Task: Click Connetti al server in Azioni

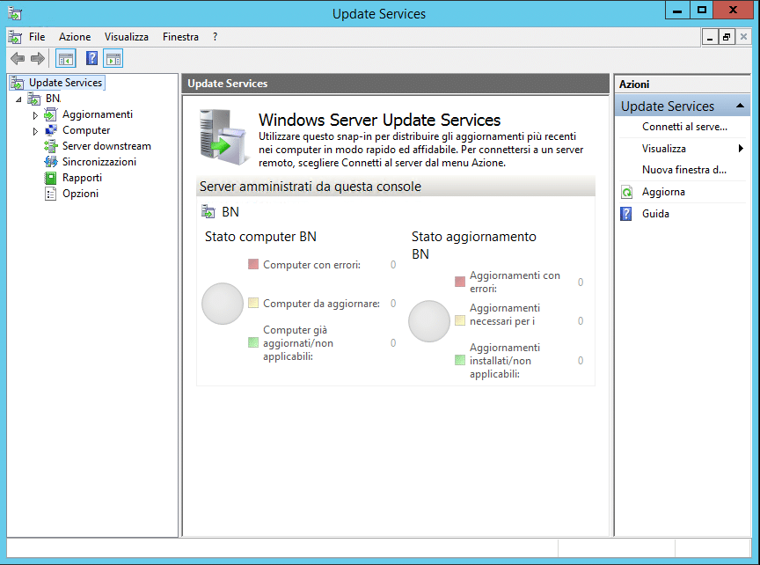Action: pos(684,127)
